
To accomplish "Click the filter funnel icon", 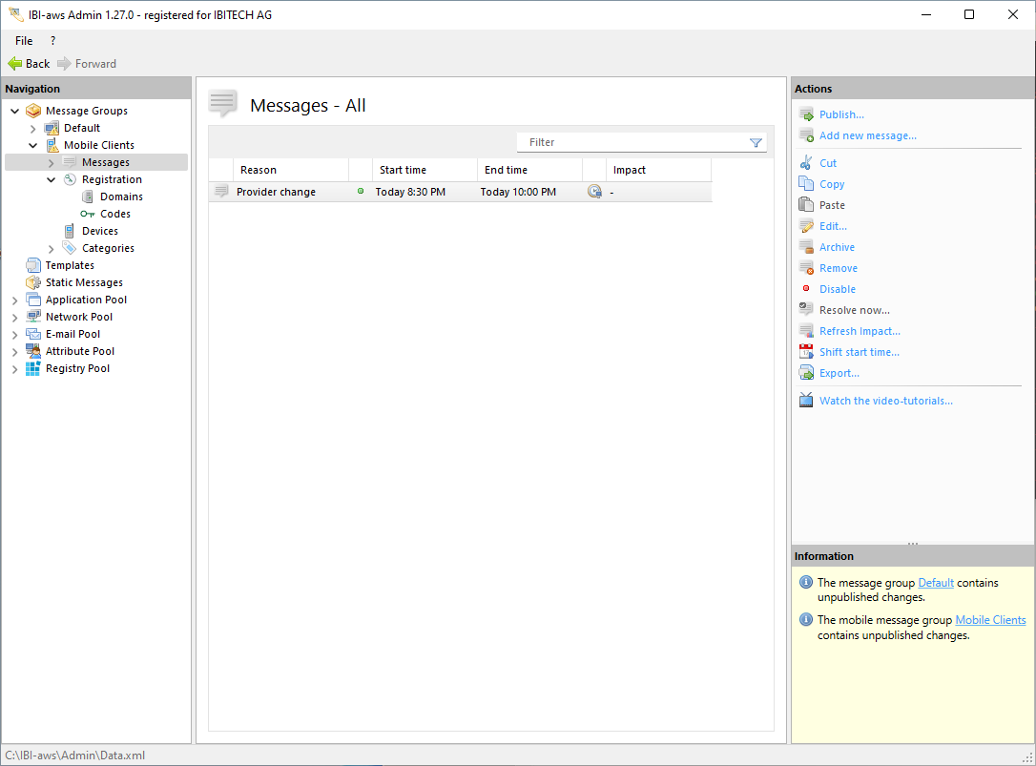I will point(756,143).
